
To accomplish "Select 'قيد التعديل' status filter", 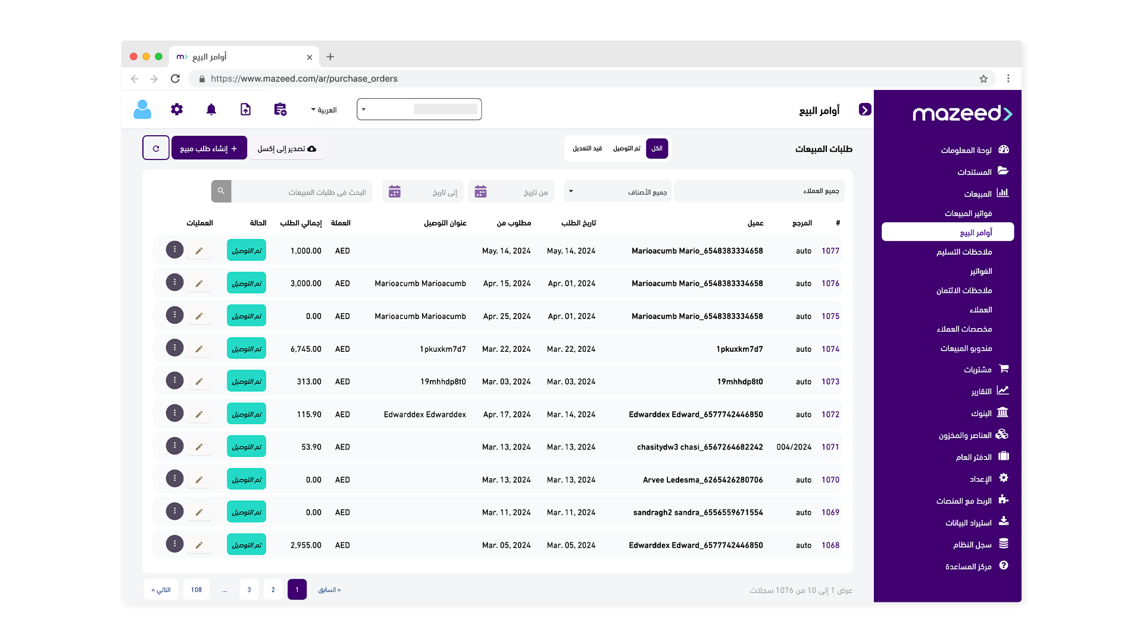I will pyautogui.click(x=587, y=148).
